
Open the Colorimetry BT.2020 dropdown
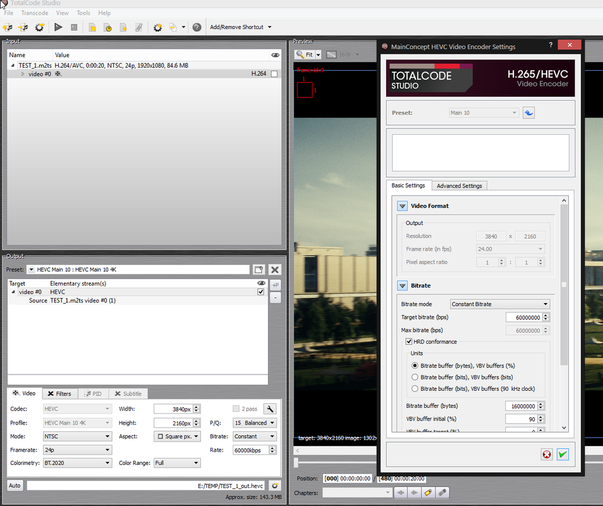(x=77, y=463)
